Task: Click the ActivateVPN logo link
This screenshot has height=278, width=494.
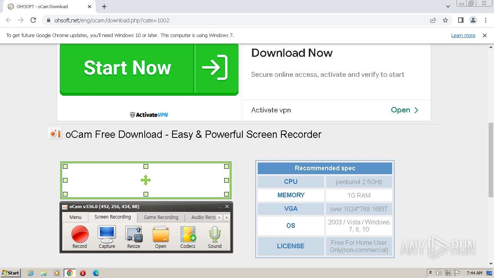Action: click(x=149, y=115)
